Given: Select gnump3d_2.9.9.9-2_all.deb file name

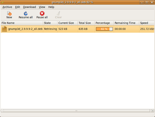Looking at the screenshot, I should click(x=25, y=29).
